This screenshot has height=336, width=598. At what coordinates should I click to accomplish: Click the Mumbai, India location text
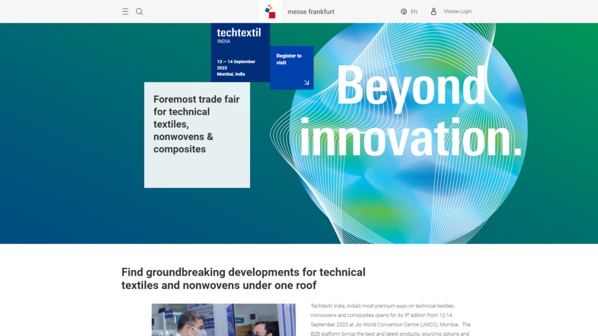click(231, 74)
